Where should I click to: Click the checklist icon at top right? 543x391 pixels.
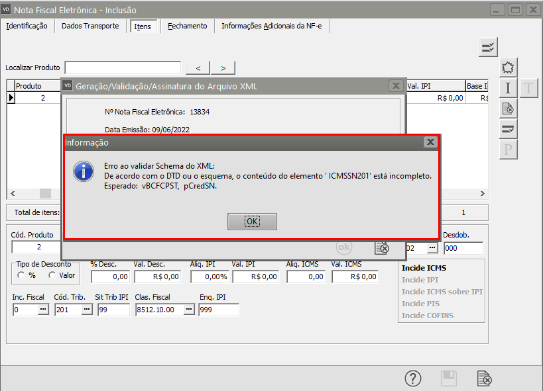(x=488, y=47)
